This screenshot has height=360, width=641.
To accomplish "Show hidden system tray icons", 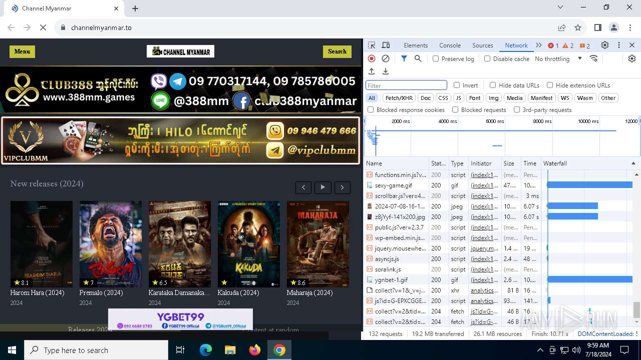I will point(540,350).
